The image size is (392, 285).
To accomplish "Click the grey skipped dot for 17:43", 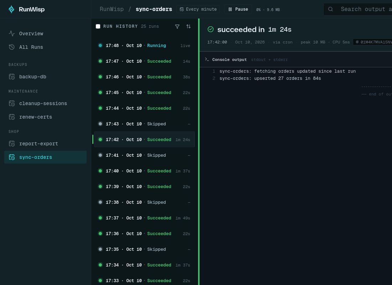I will [100, 124].
